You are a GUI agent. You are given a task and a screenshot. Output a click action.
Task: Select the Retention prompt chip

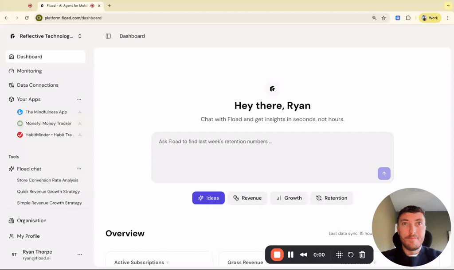[x=332, y=198]
